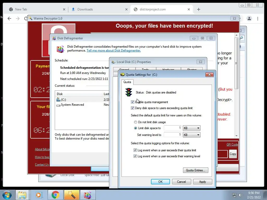
Task: Click Wanna Decryptor text scrollbar down arrow
Action: (x=236, y=136)
